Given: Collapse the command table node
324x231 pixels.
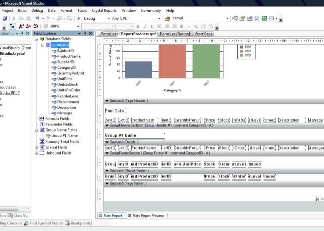Looking at the screenshot, I should coord(43,45).
